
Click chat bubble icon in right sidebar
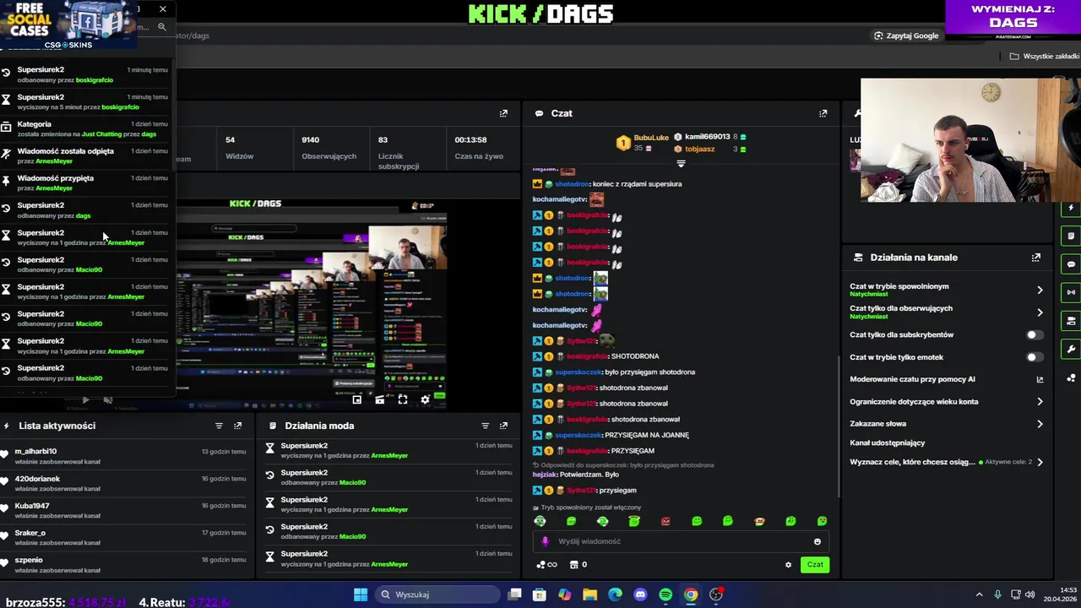point(1071,264)
